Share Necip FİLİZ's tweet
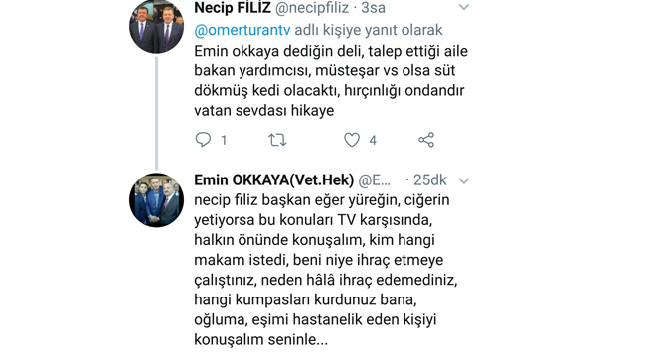Screen dimensions: 646x357 [x=426, y=140]
